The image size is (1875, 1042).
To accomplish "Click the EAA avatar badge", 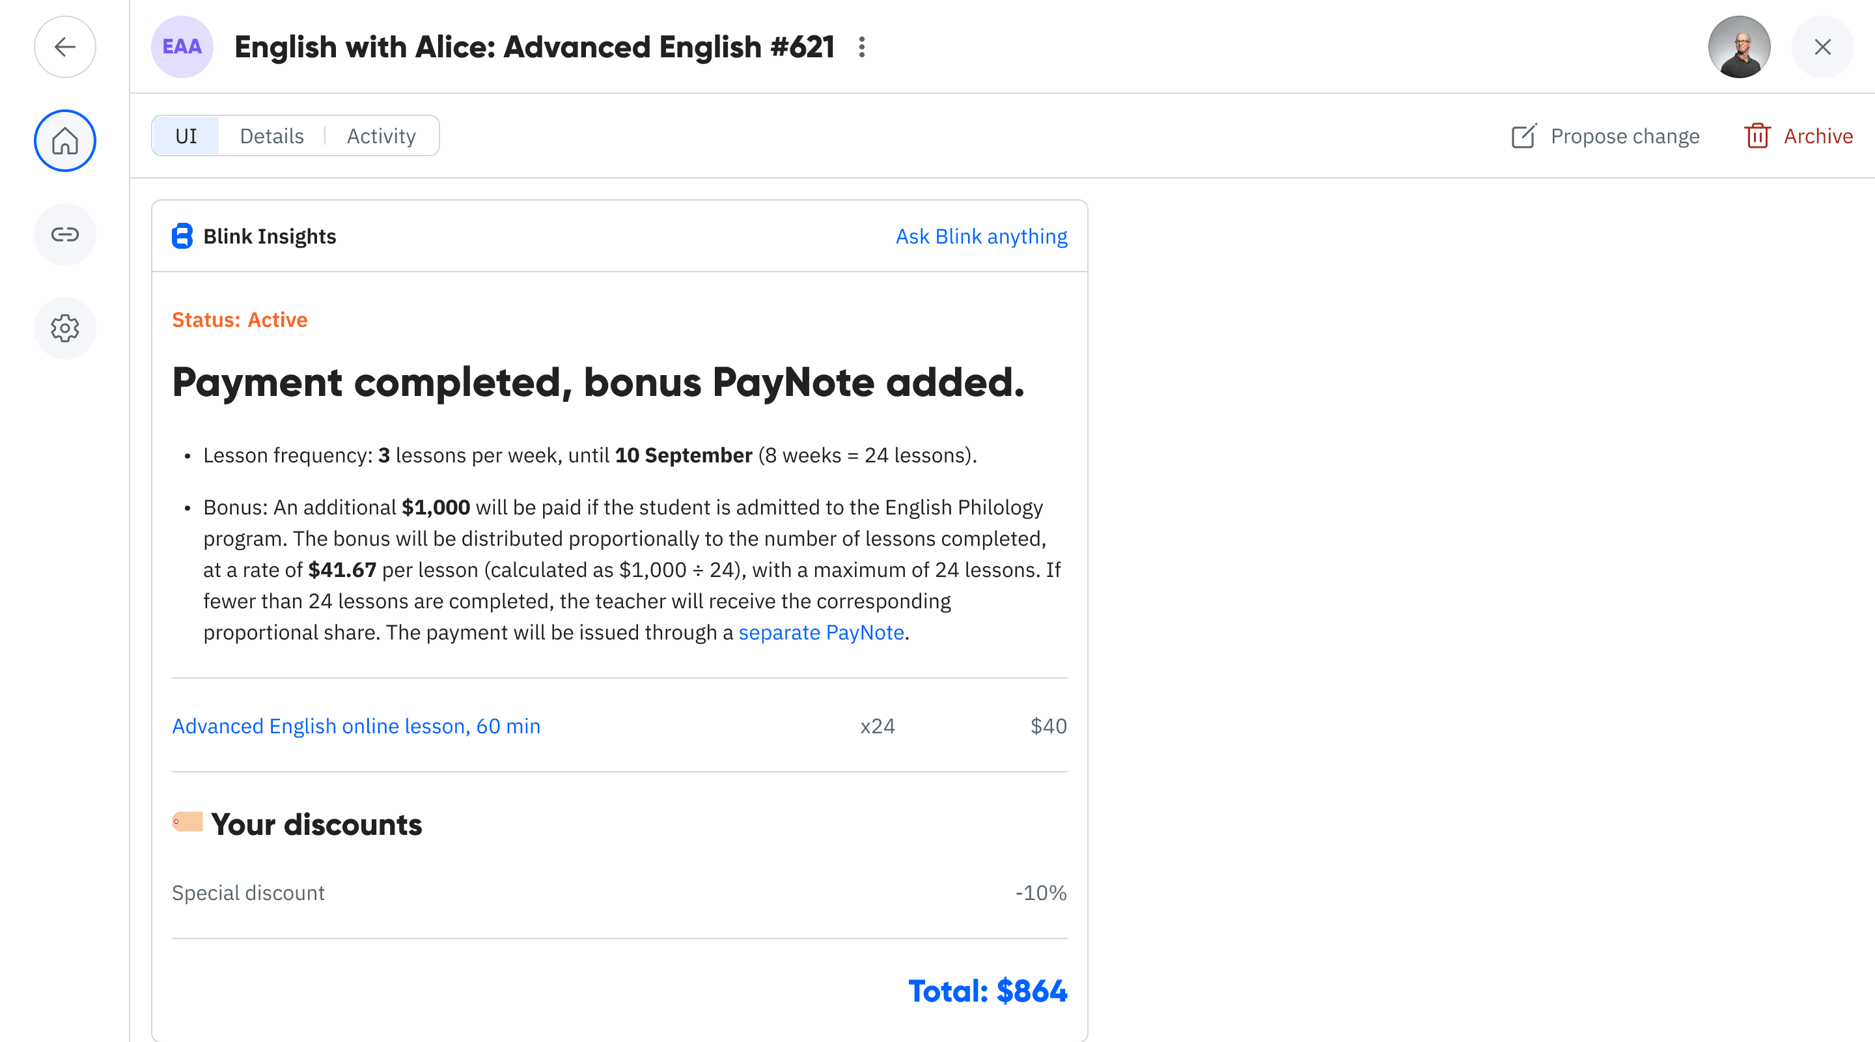I will tap(182, 48).
